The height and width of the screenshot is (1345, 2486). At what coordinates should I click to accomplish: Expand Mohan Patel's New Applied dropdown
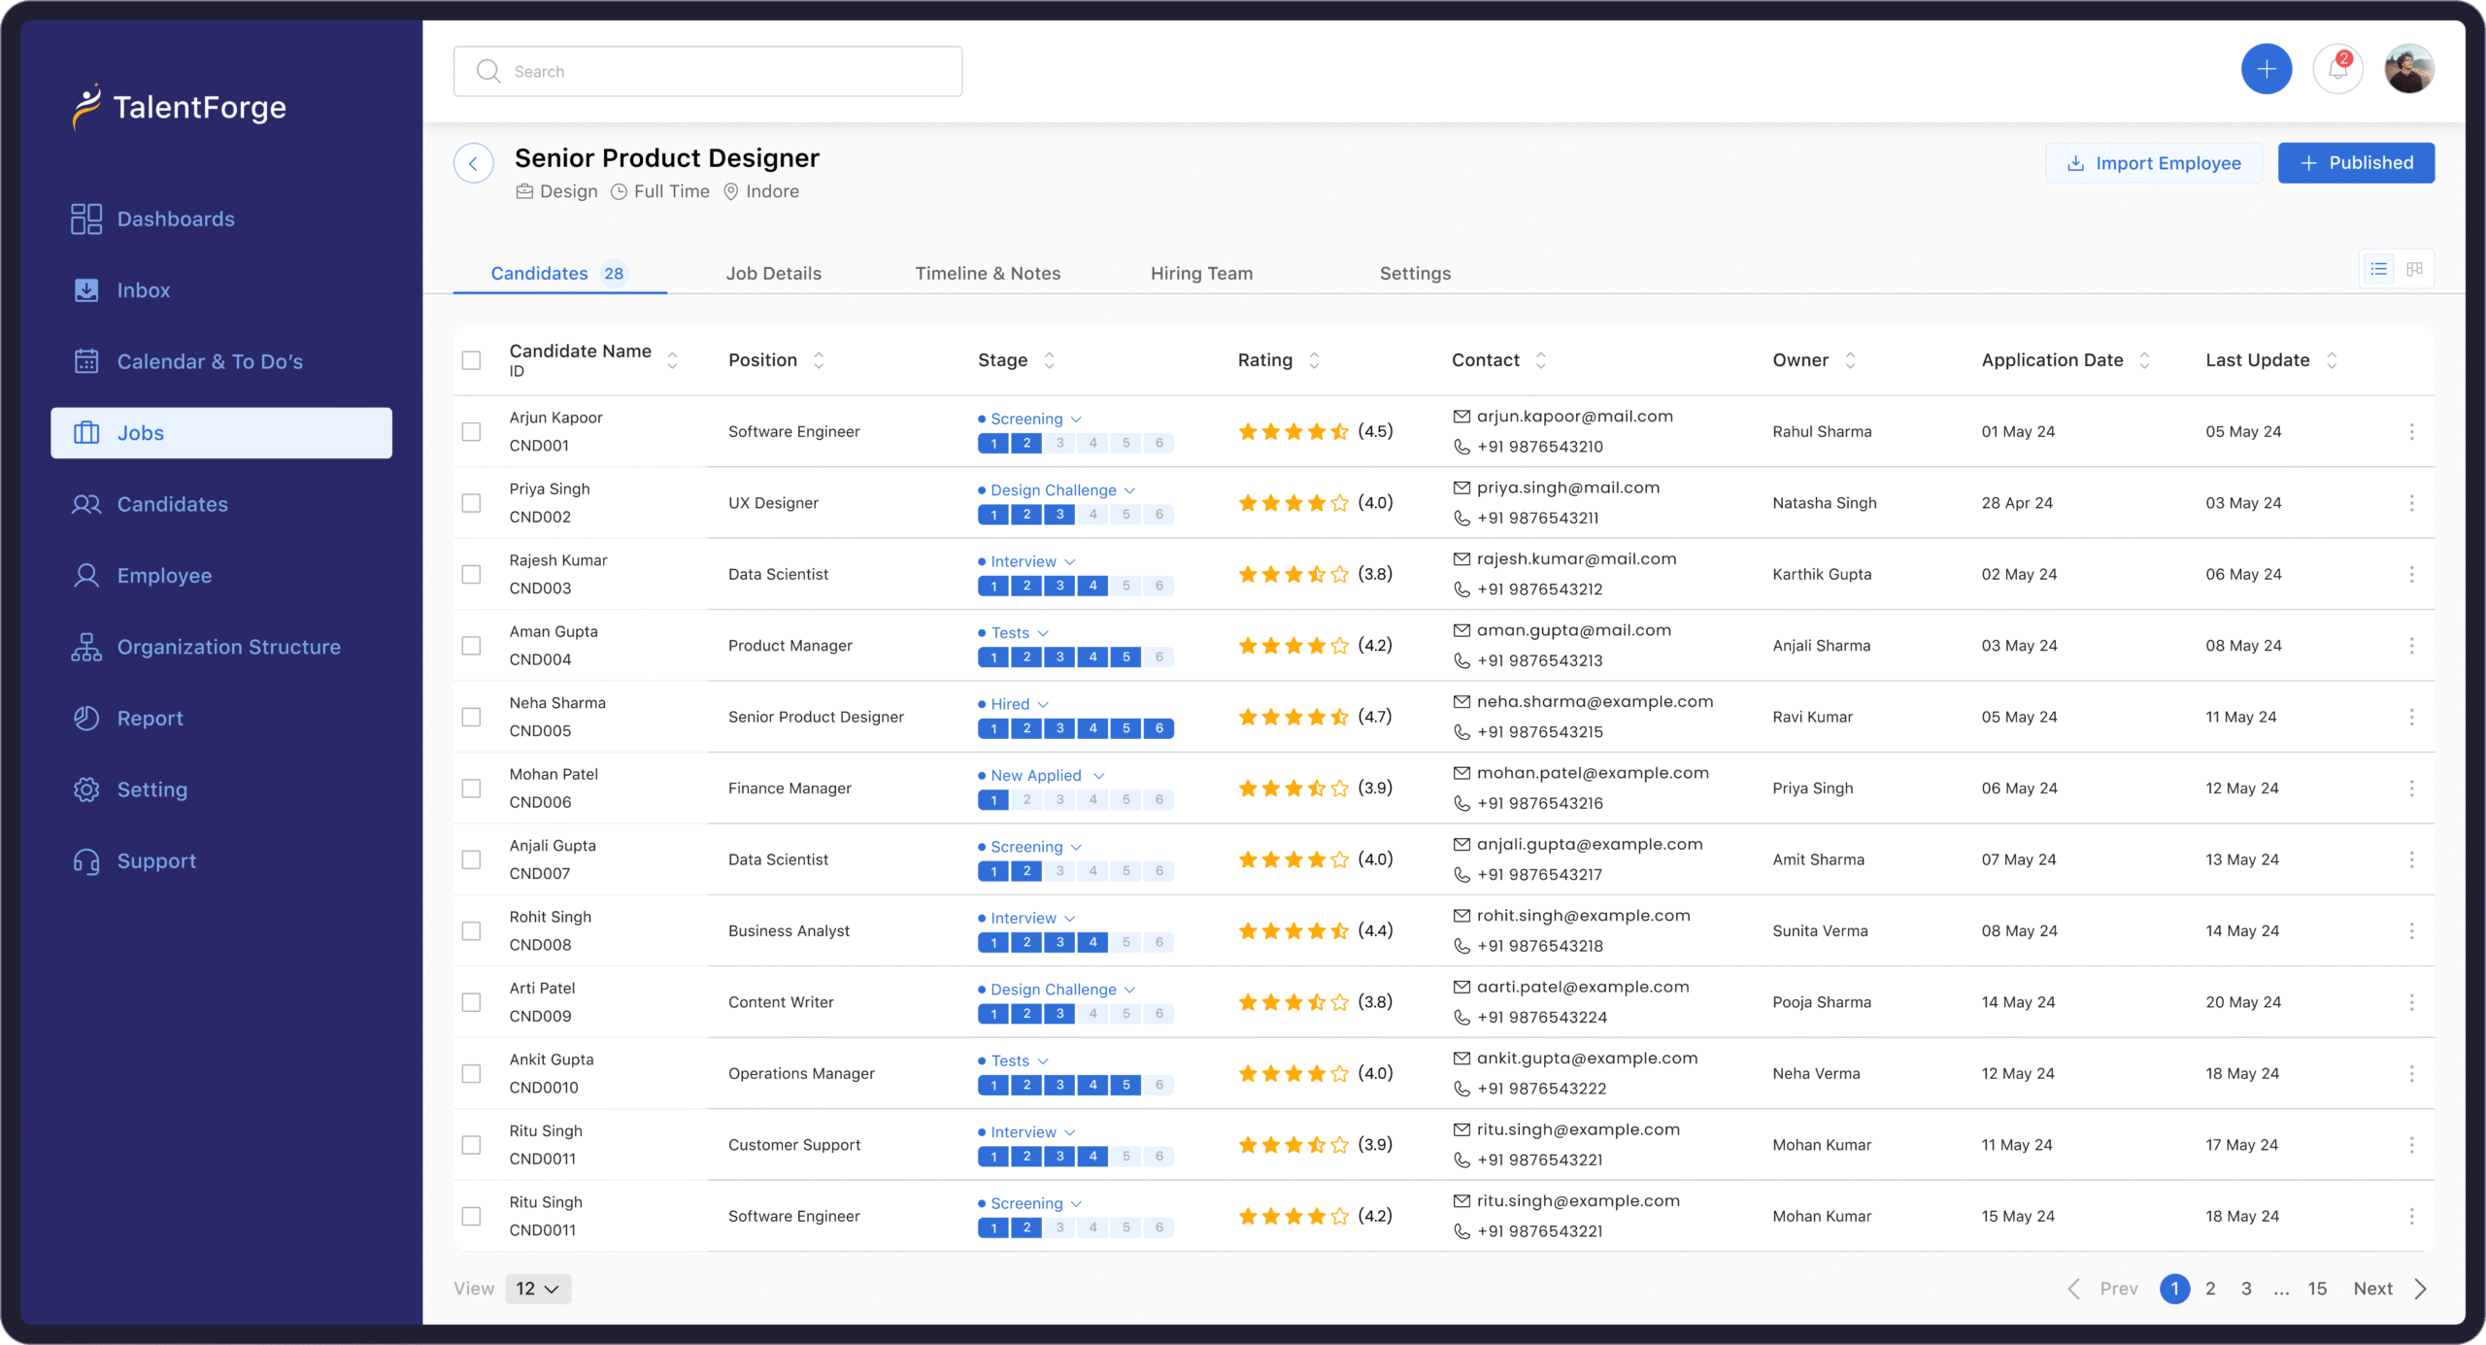1098,776
